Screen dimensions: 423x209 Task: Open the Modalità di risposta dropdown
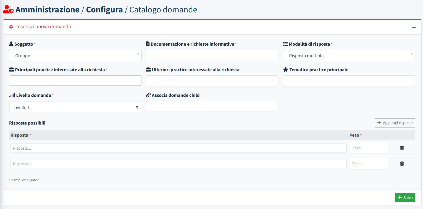(349, 56)
